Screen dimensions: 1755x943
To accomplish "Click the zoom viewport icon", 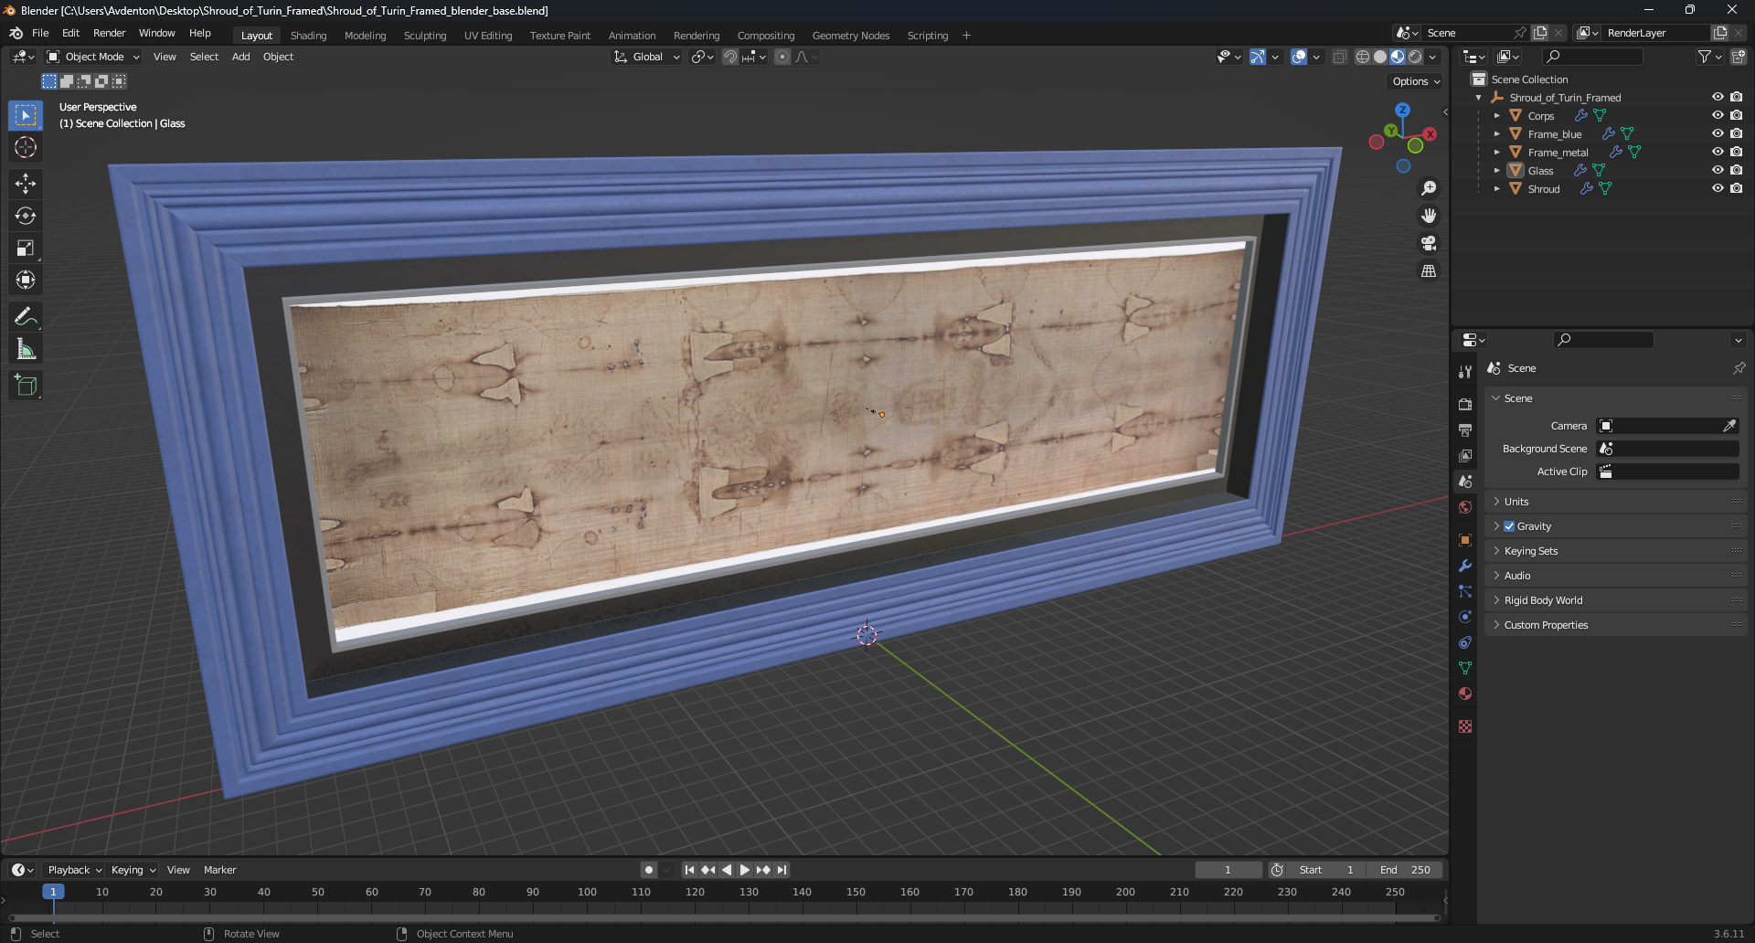I will 1429,188.
